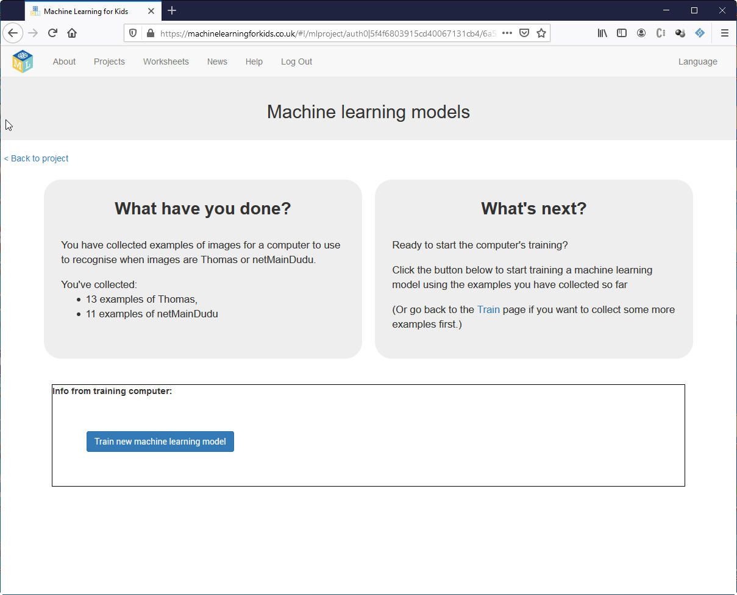Click the browser forward arrow
The width and height of the screenshot is (737, 595).
coord(33,33)
